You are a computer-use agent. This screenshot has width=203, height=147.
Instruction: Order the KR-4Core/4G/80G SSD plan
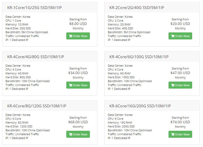tap(78, 85)
